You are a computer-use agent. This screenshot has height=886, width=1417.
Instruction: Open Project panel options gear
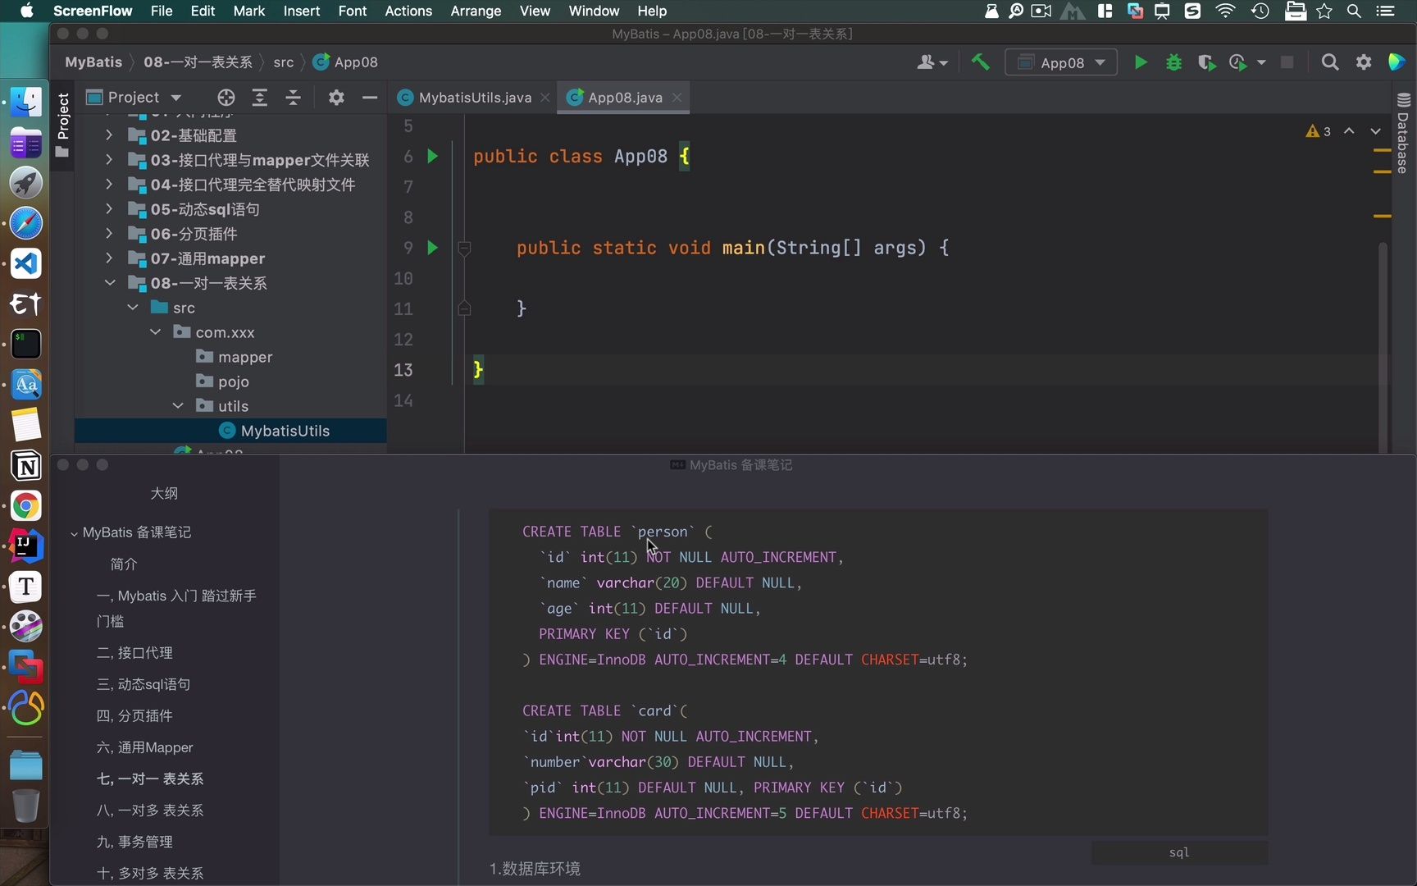[336, 98]
